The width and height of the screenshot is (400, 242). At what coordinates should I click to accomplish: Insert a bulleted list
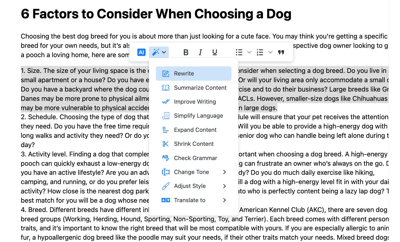[x=239, y=52]
